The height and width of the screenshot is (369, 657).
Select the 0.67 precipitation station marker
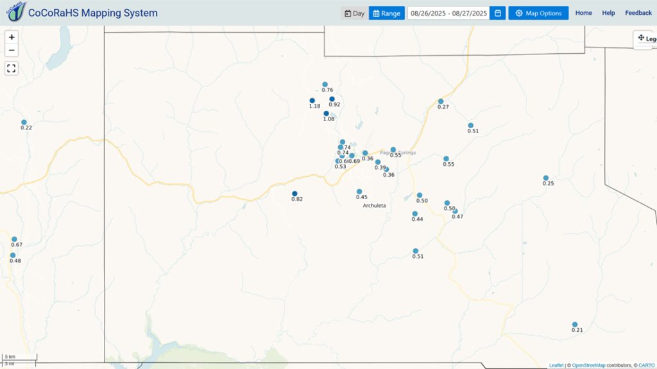[14, 240]
